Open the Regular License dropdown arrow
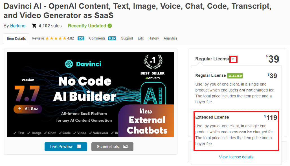290x166 pixels. coord(233,59)
